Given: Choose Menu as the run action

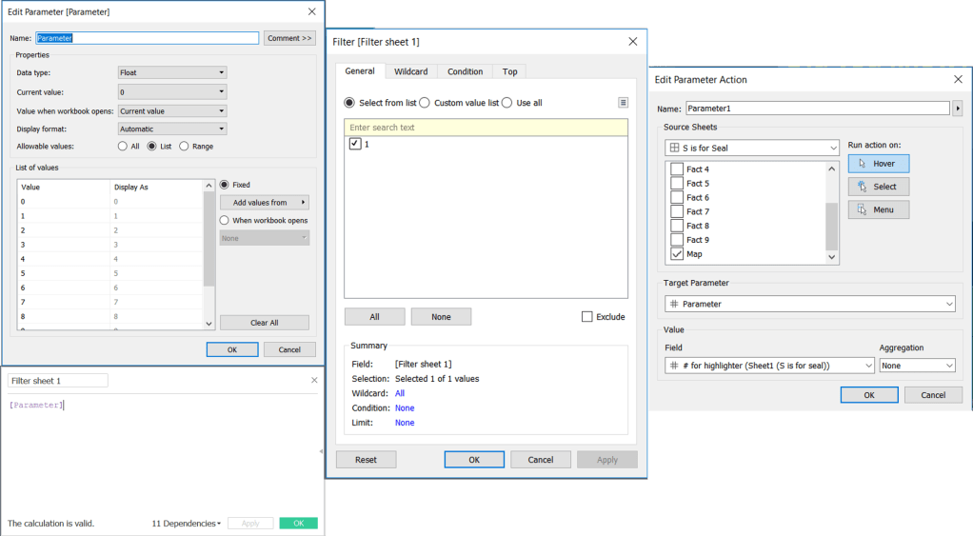Looking at the screenshot, I should click(x=878, y=209).
